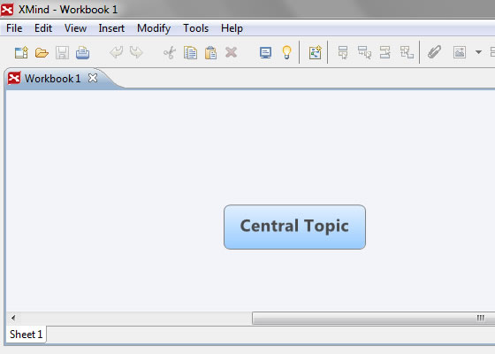The height and width of the screenshot is (354, 495).
Task: Open the Insert menu
Action: pos(111,28)
